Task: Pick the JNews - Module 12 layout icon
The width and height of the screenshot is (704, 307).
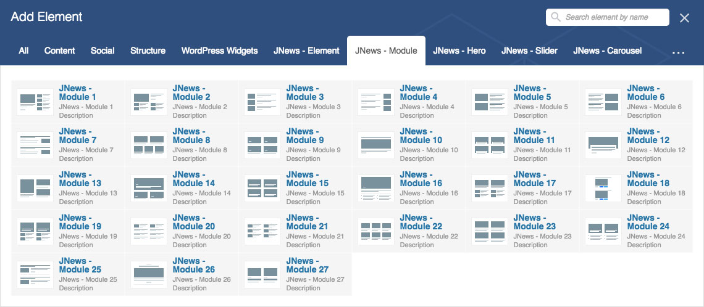Action: (x=603, y=145)
